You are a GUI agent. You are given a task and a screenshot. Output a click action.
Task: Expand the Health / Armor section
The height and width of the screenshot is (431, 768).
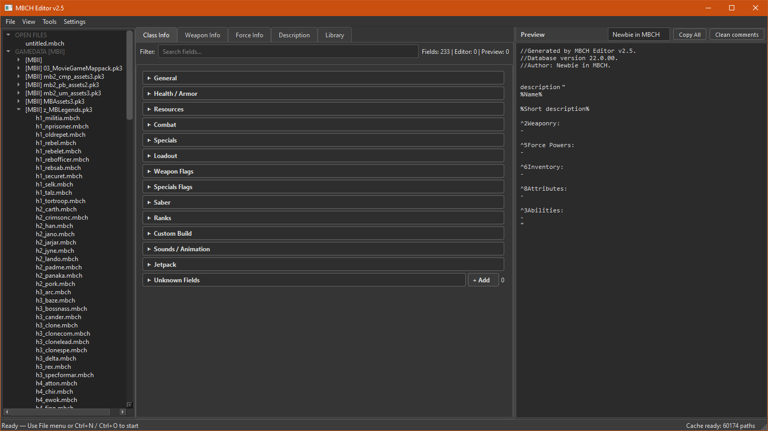click(323, 93)
